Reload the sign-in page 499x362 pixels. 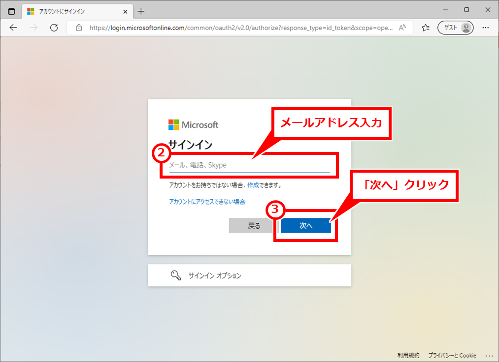click(x=54, y=28)
